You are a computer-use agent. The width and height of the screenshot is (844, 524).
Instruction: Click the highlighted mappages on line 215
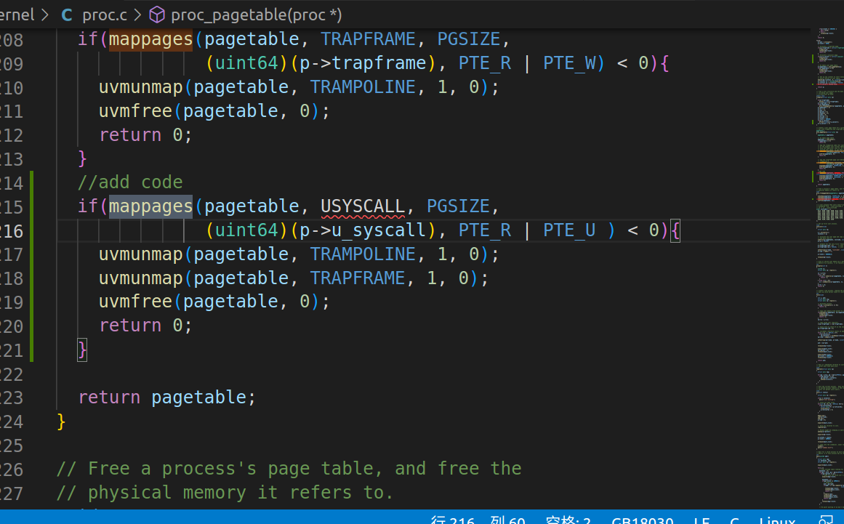[150, 206]
